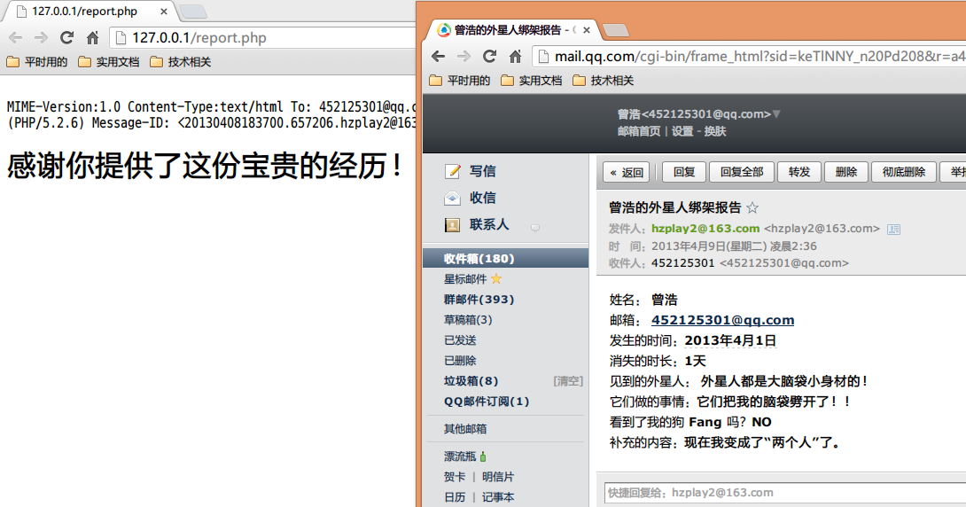Open 记事本 link
The image size is (966, 507).
tap(498, 497)
